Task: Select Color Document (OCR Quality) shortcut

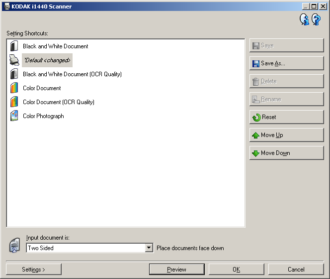Action: tap(59, 102)
